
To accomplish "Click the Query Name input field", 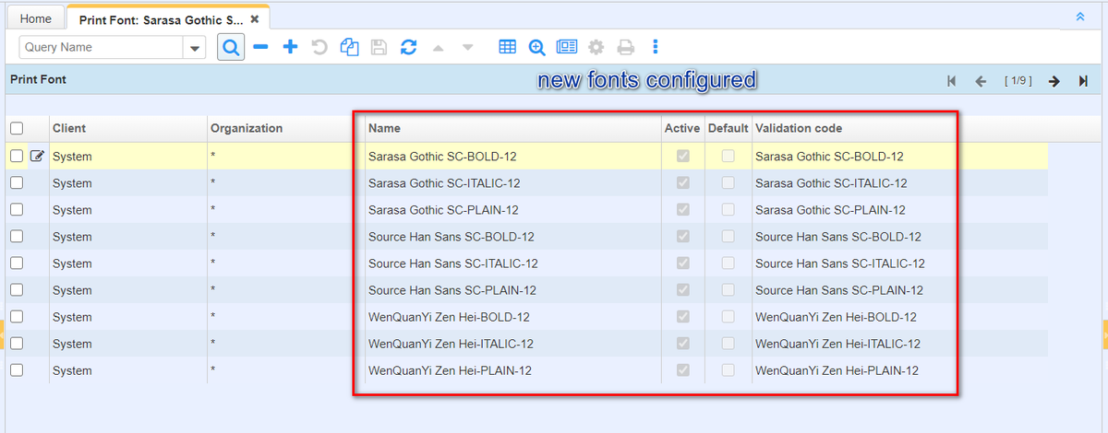I will pos(102,48).
